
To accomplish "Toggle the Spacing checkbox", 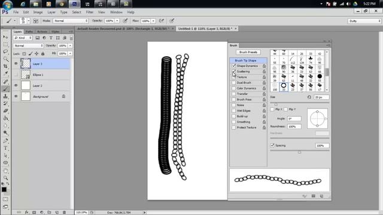I will click(272, 145).
